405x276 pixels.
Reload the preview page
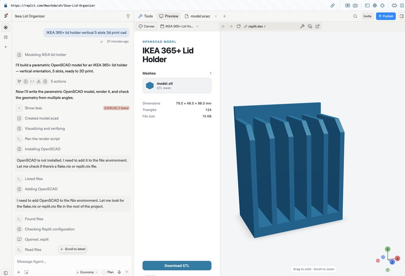(239, 26)
